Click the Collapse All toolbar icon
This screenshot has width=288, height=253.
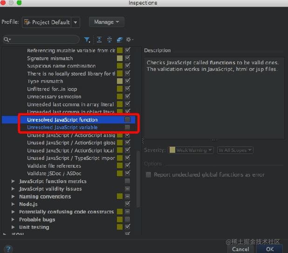[110, 40]
